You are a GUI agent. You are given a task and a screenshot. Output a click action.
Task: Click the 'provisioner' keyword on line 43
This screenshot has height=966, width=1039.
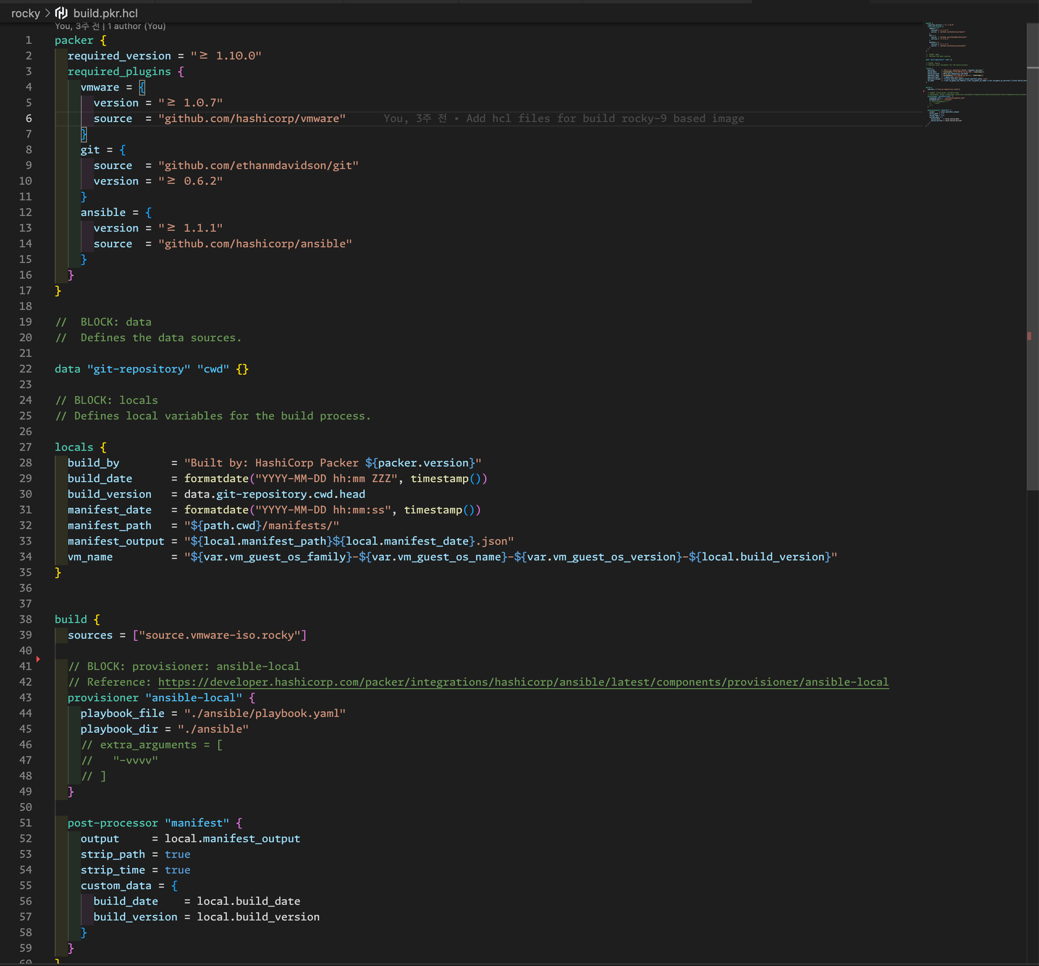pos(103,698)
